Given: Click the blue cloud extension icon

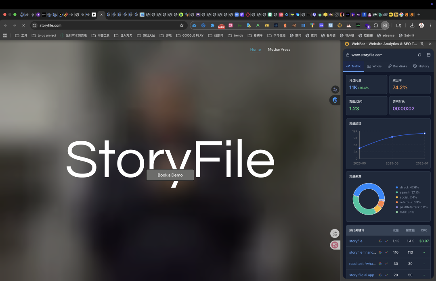Looking at the screenshot, I should pos(194,25).
